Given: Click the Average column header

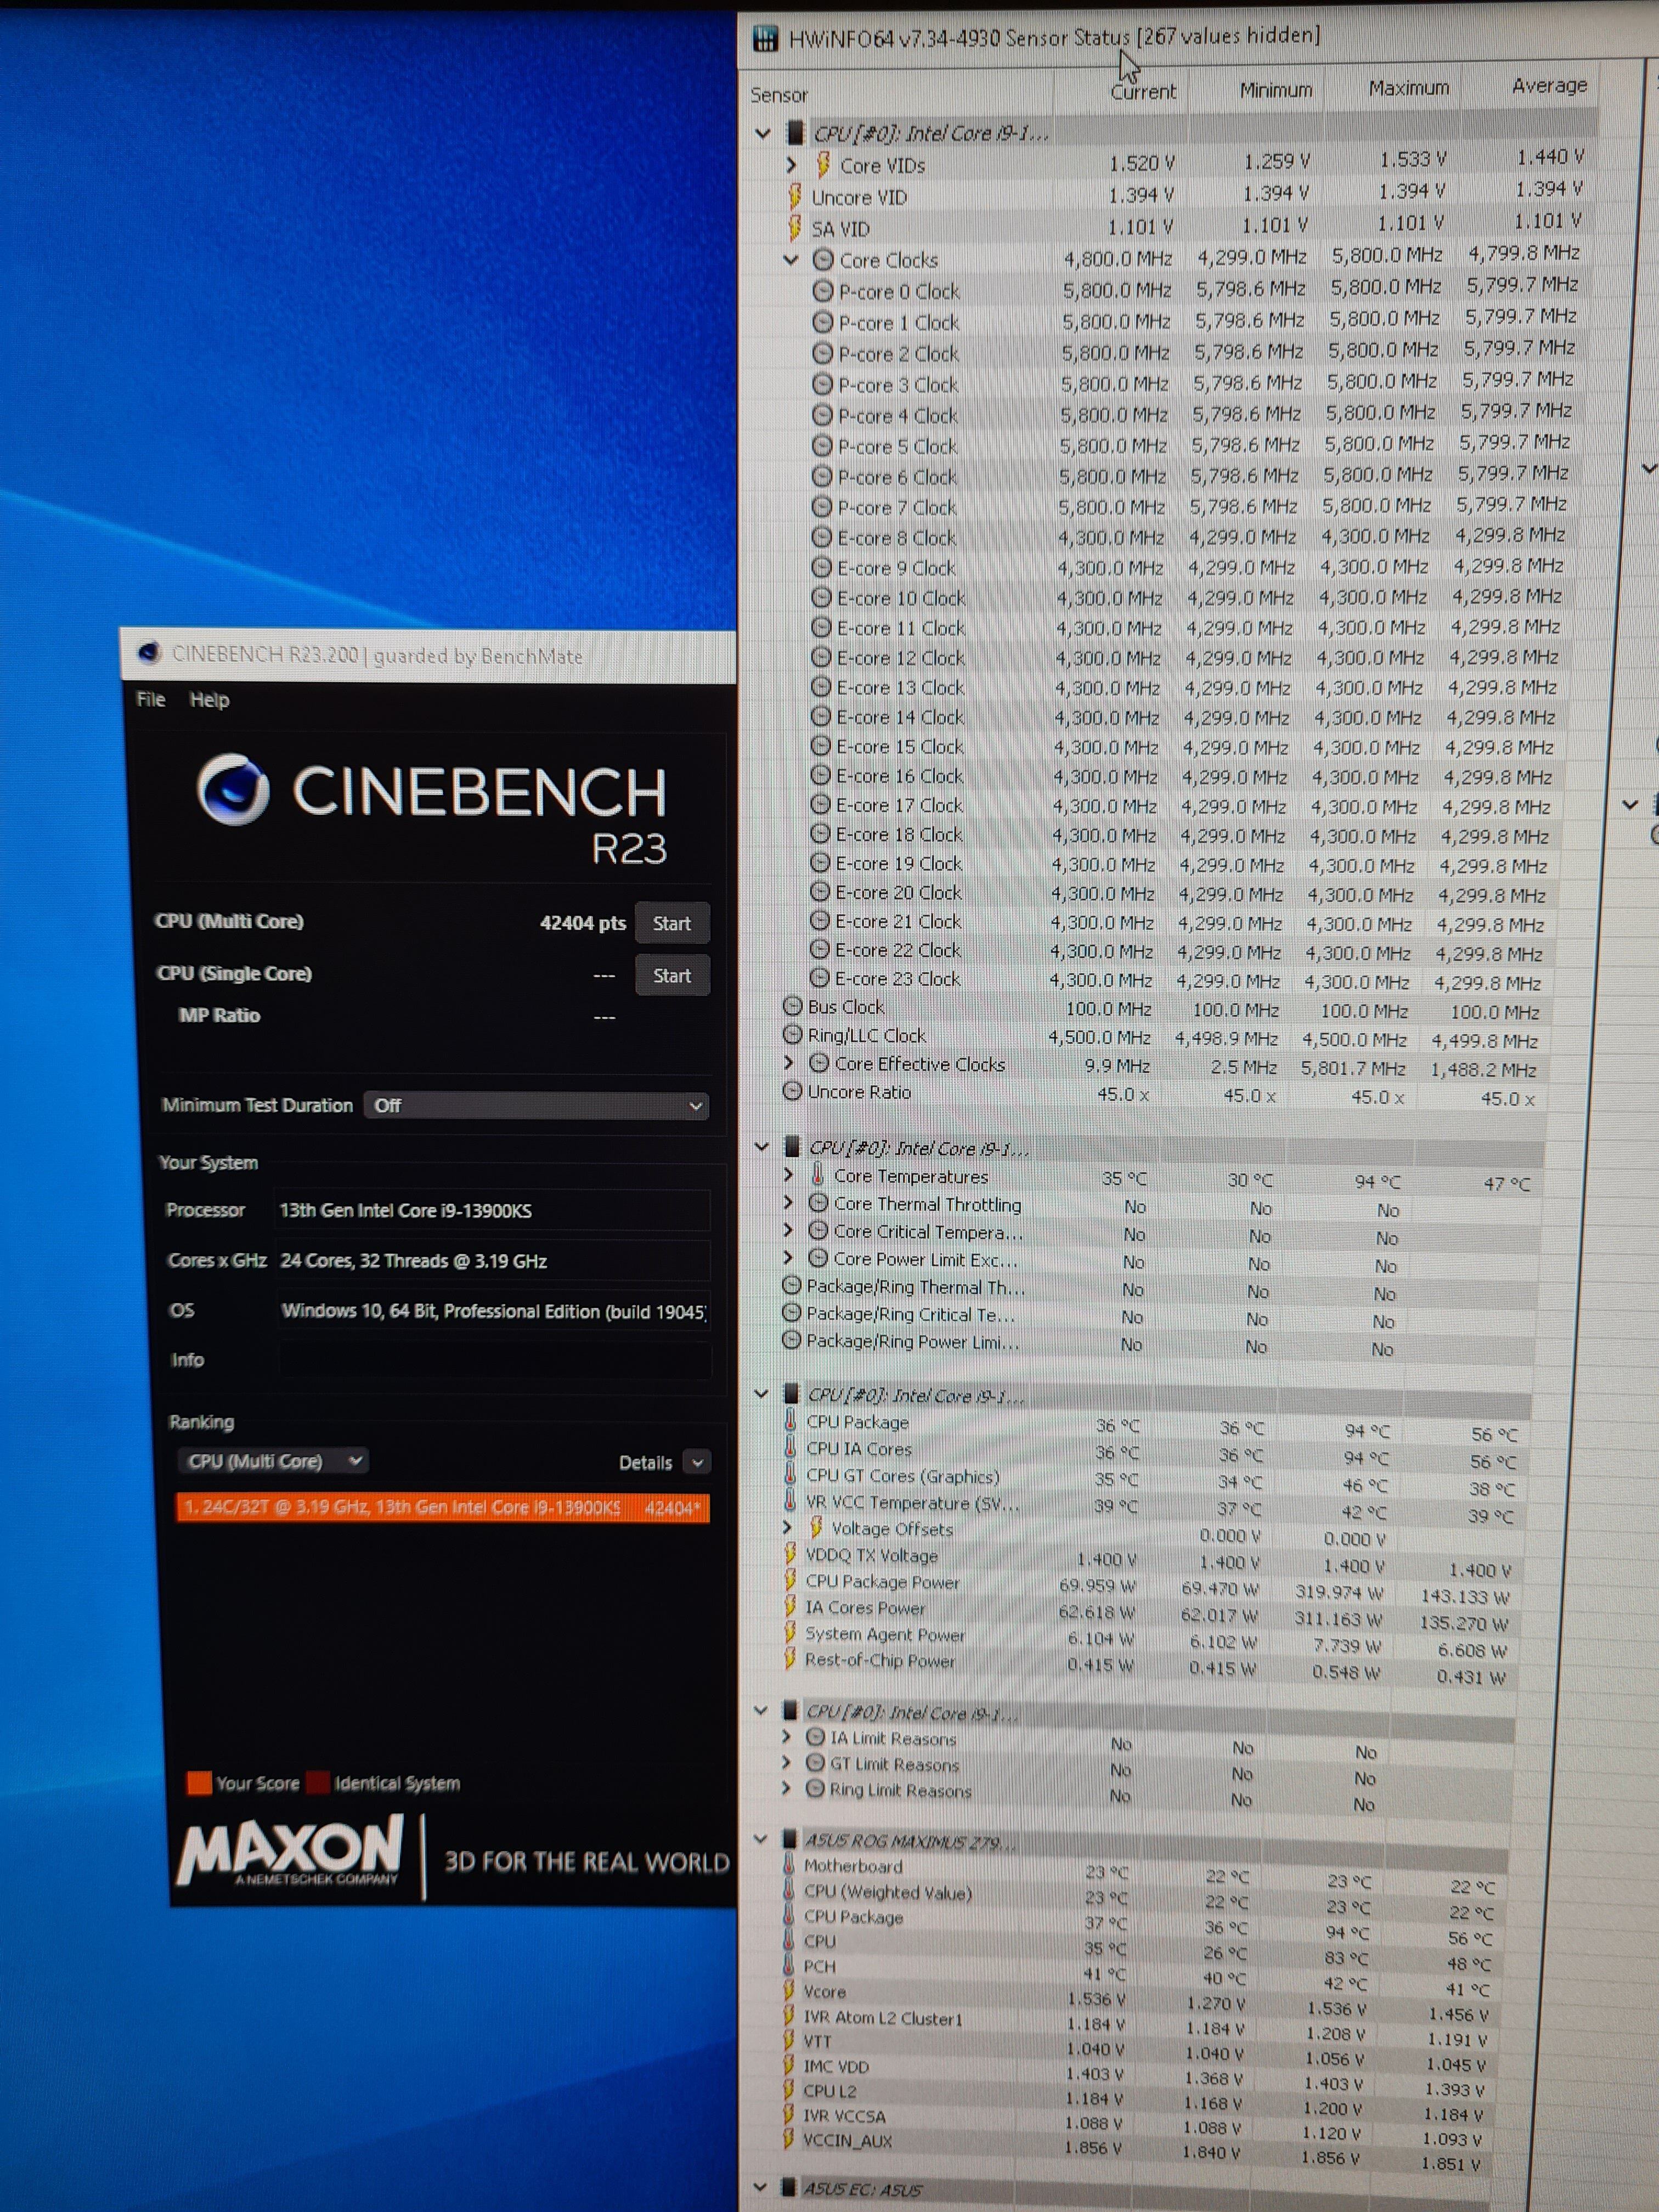Looking at the screenshot, I should pyautogui.click(x=1549, y=86).
